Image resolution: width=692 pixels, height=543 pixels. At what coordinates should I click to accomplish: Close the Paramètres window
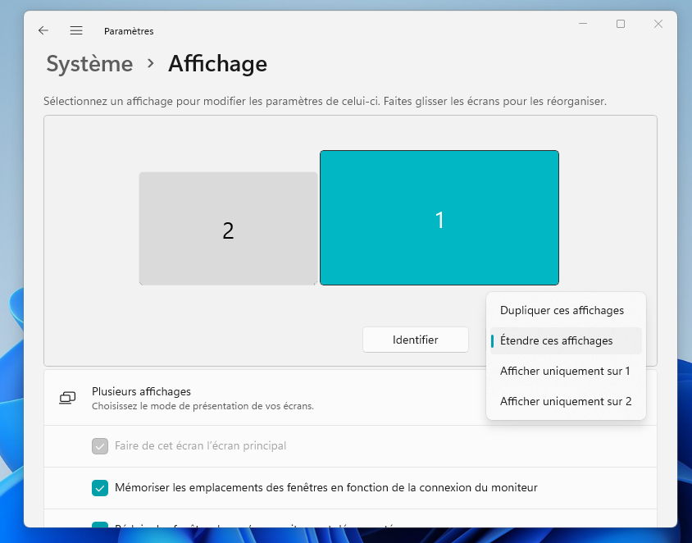(x=658, y=24)
